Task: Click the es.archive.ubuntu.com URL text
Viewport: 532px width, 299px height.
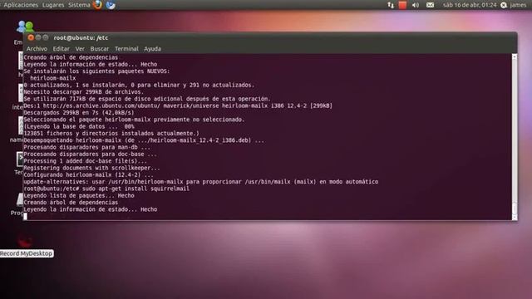Action: point(101,105)
